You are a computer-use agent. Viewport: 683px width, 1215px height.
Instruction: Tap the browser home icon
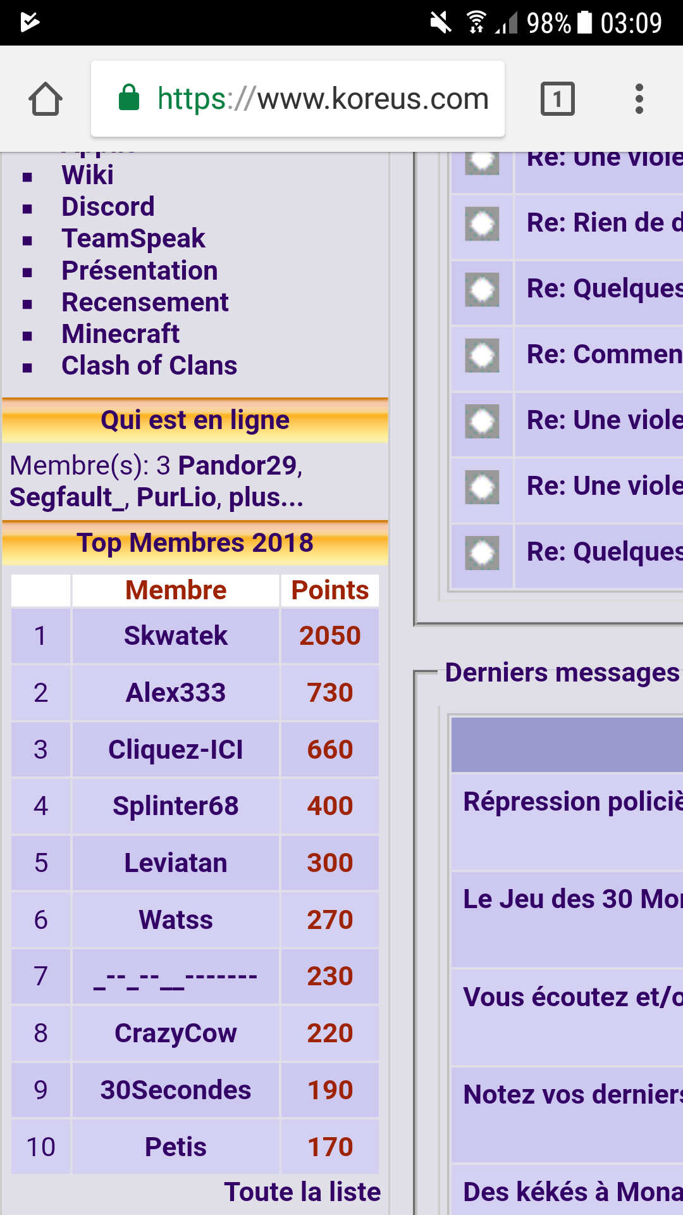(46, 99)
